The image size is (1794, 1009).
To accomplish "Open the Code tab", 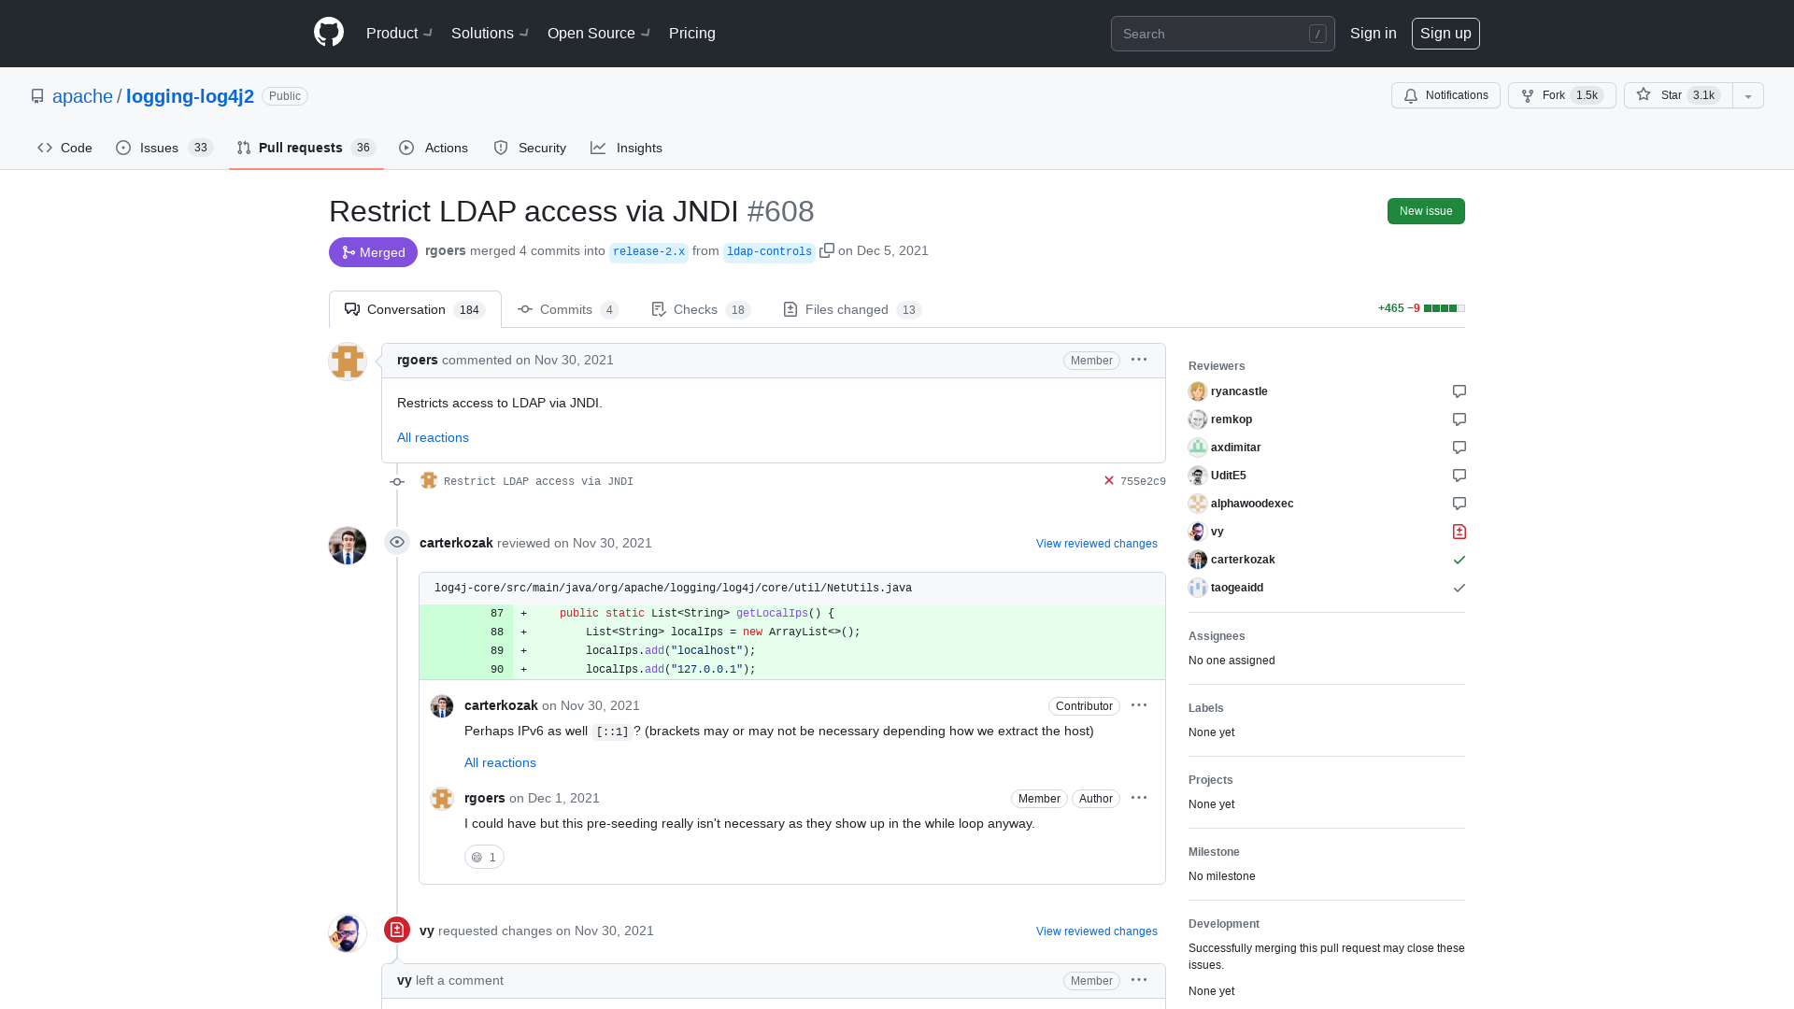I will coord(64,148).
